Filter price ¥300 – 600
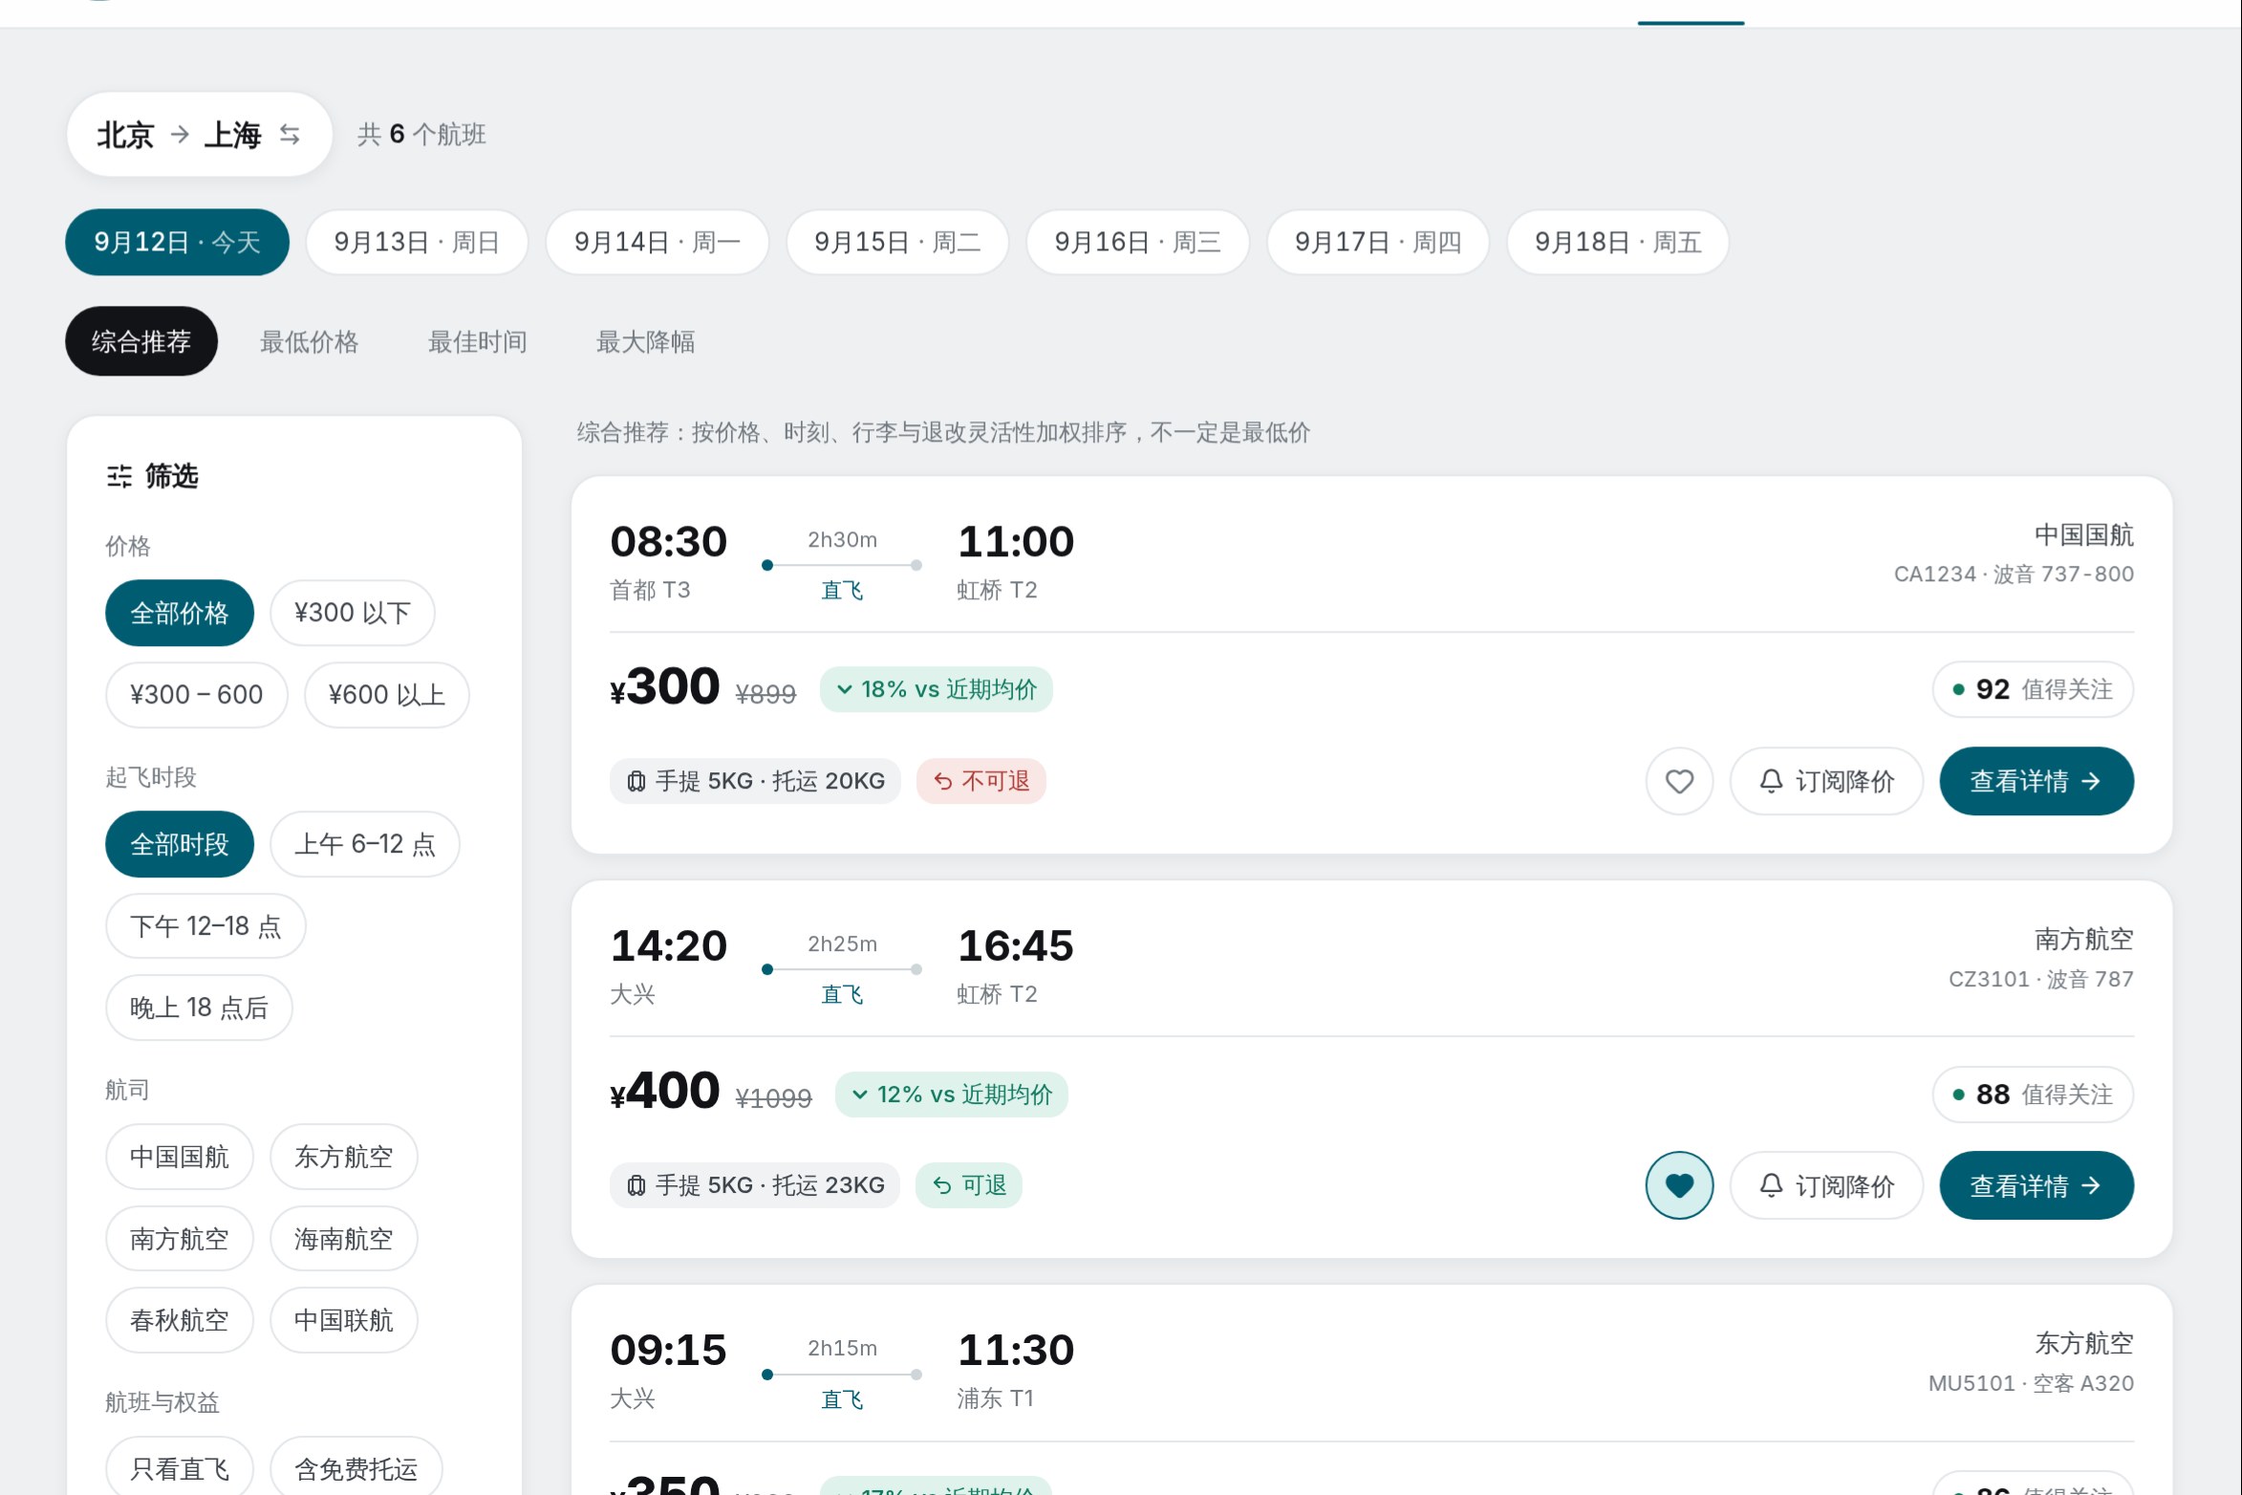2242x1495 pixels. coord(197,695)
